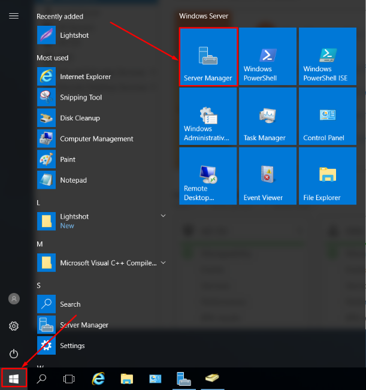Open the Snipping Tool app
This screenshot has width=366, height=390.
coord(101,97)
